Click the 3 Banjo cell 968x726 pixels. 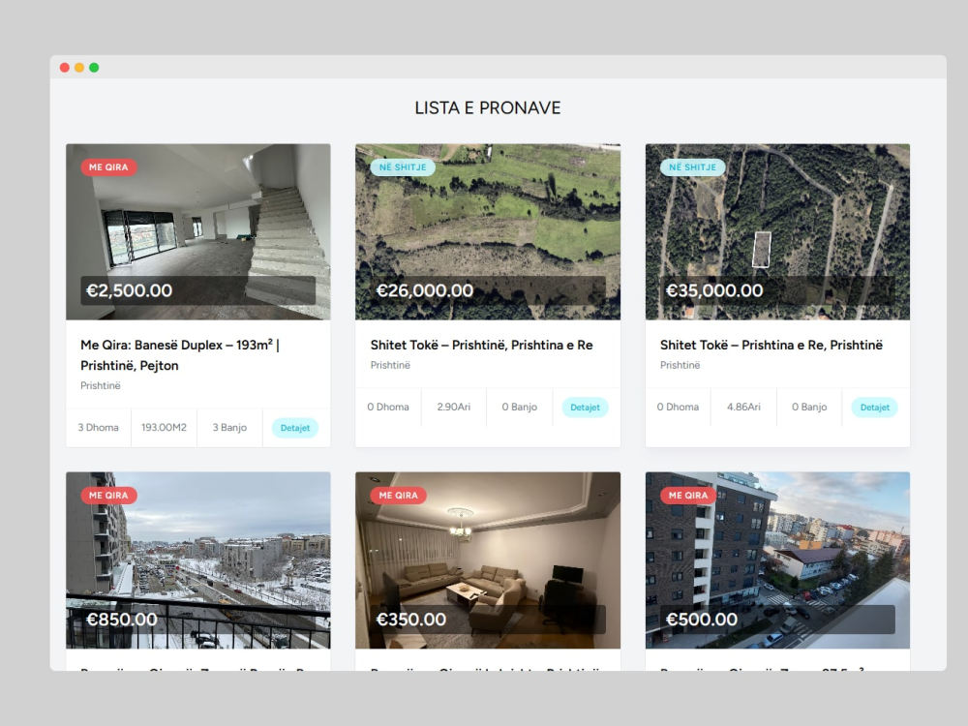(229, 427)
